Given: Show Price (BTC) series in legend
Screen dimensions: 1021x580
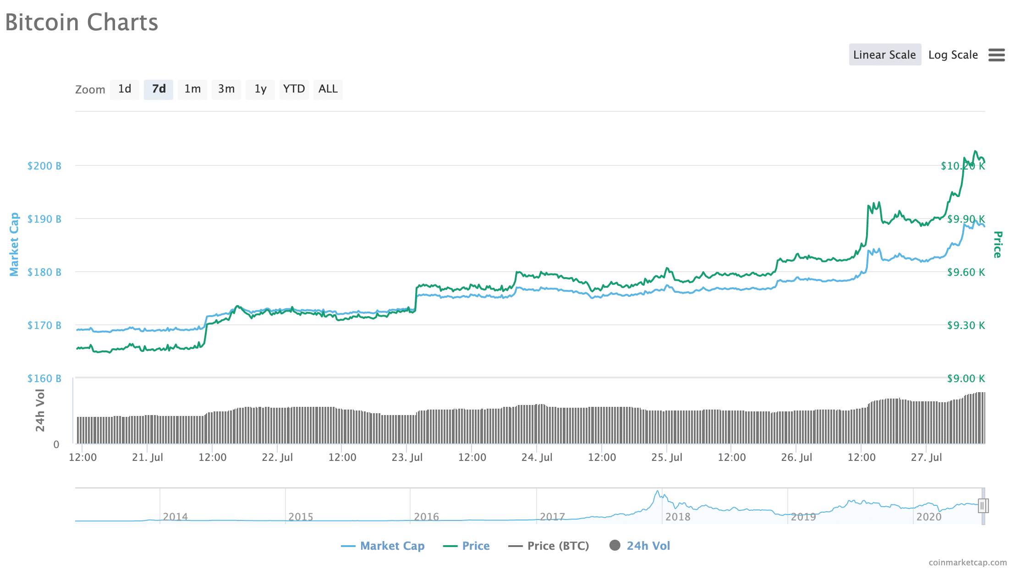Looking at the screenshot, I should (x=558, y=546).
